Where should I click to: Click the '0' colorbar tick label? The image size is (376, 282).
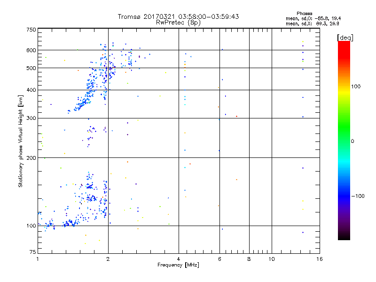(x=352, y=141)
